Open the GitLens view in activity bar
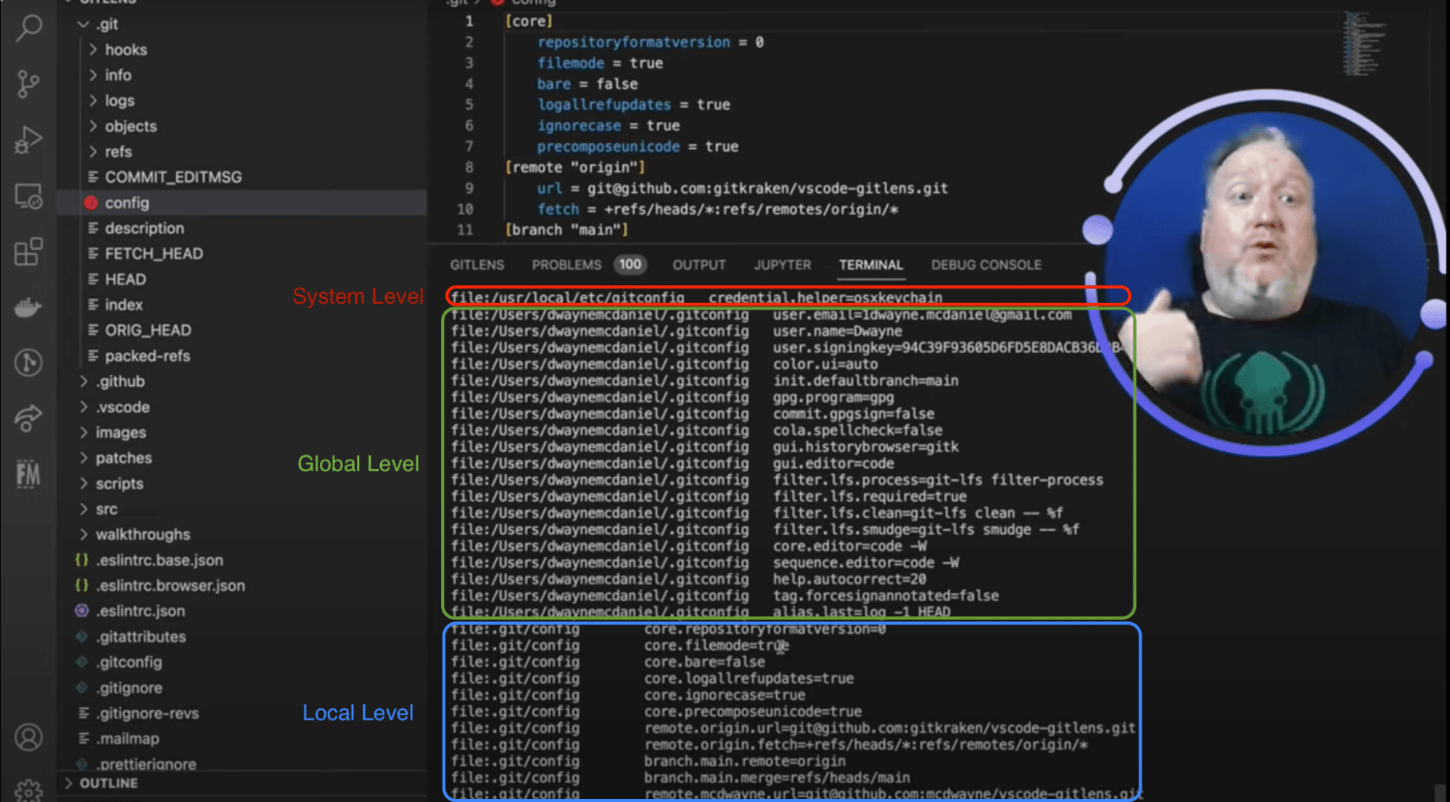The width and height of the screenshot is (1450, 802). 28,363
